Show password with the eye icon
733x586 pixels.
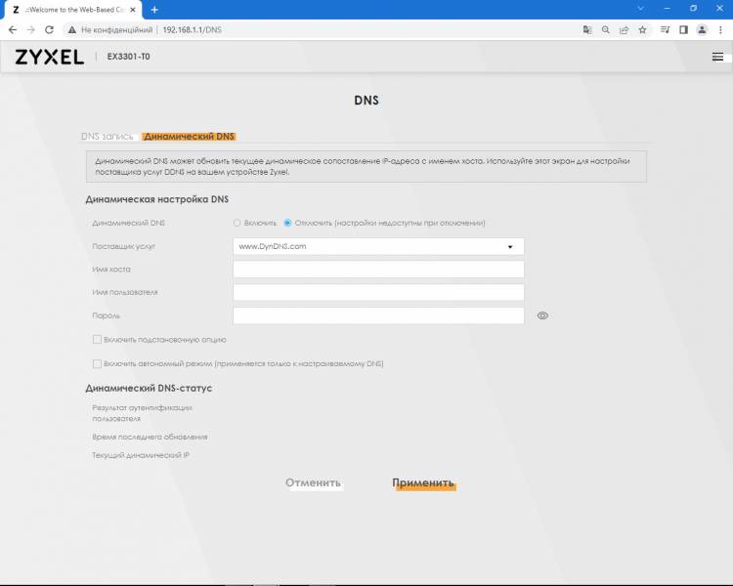tap(542, 315)
